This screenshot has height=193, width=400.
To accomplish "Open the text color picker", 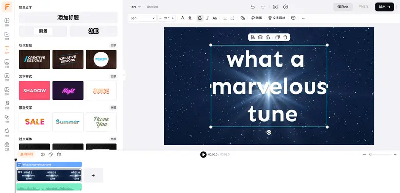I will click(182, 18).
